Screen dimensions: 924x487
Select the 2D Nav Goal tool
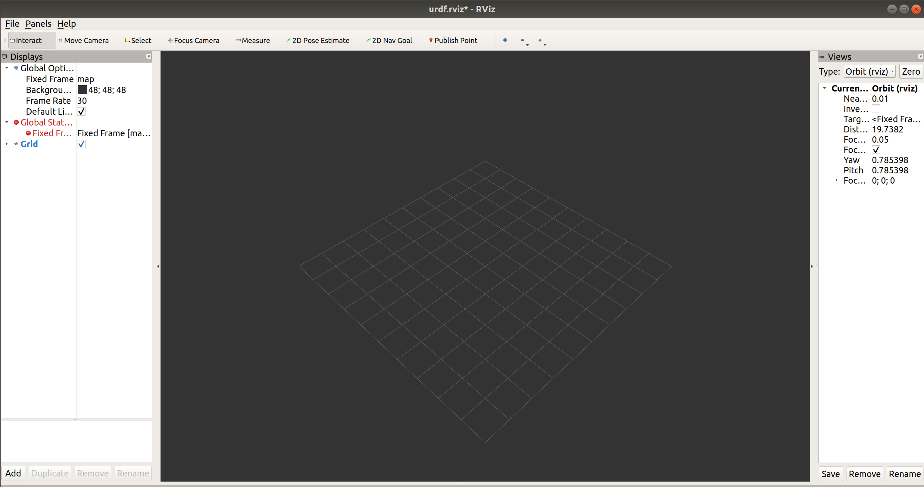[x=389, y=41]
